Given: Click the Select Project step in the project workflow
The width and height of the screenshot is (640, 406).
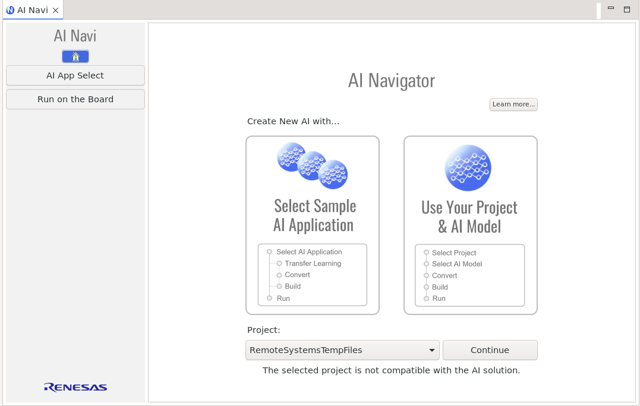Looking at the screenshot, I should pos(454,253).
